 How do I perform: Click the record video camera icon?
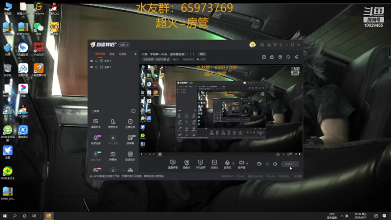point(260,164)
